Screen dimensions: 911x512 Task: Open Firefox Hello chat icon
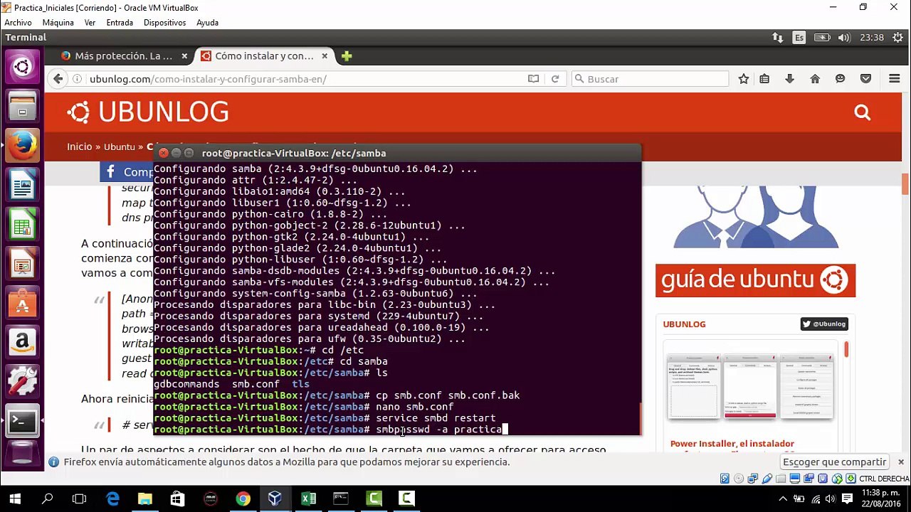841,79
